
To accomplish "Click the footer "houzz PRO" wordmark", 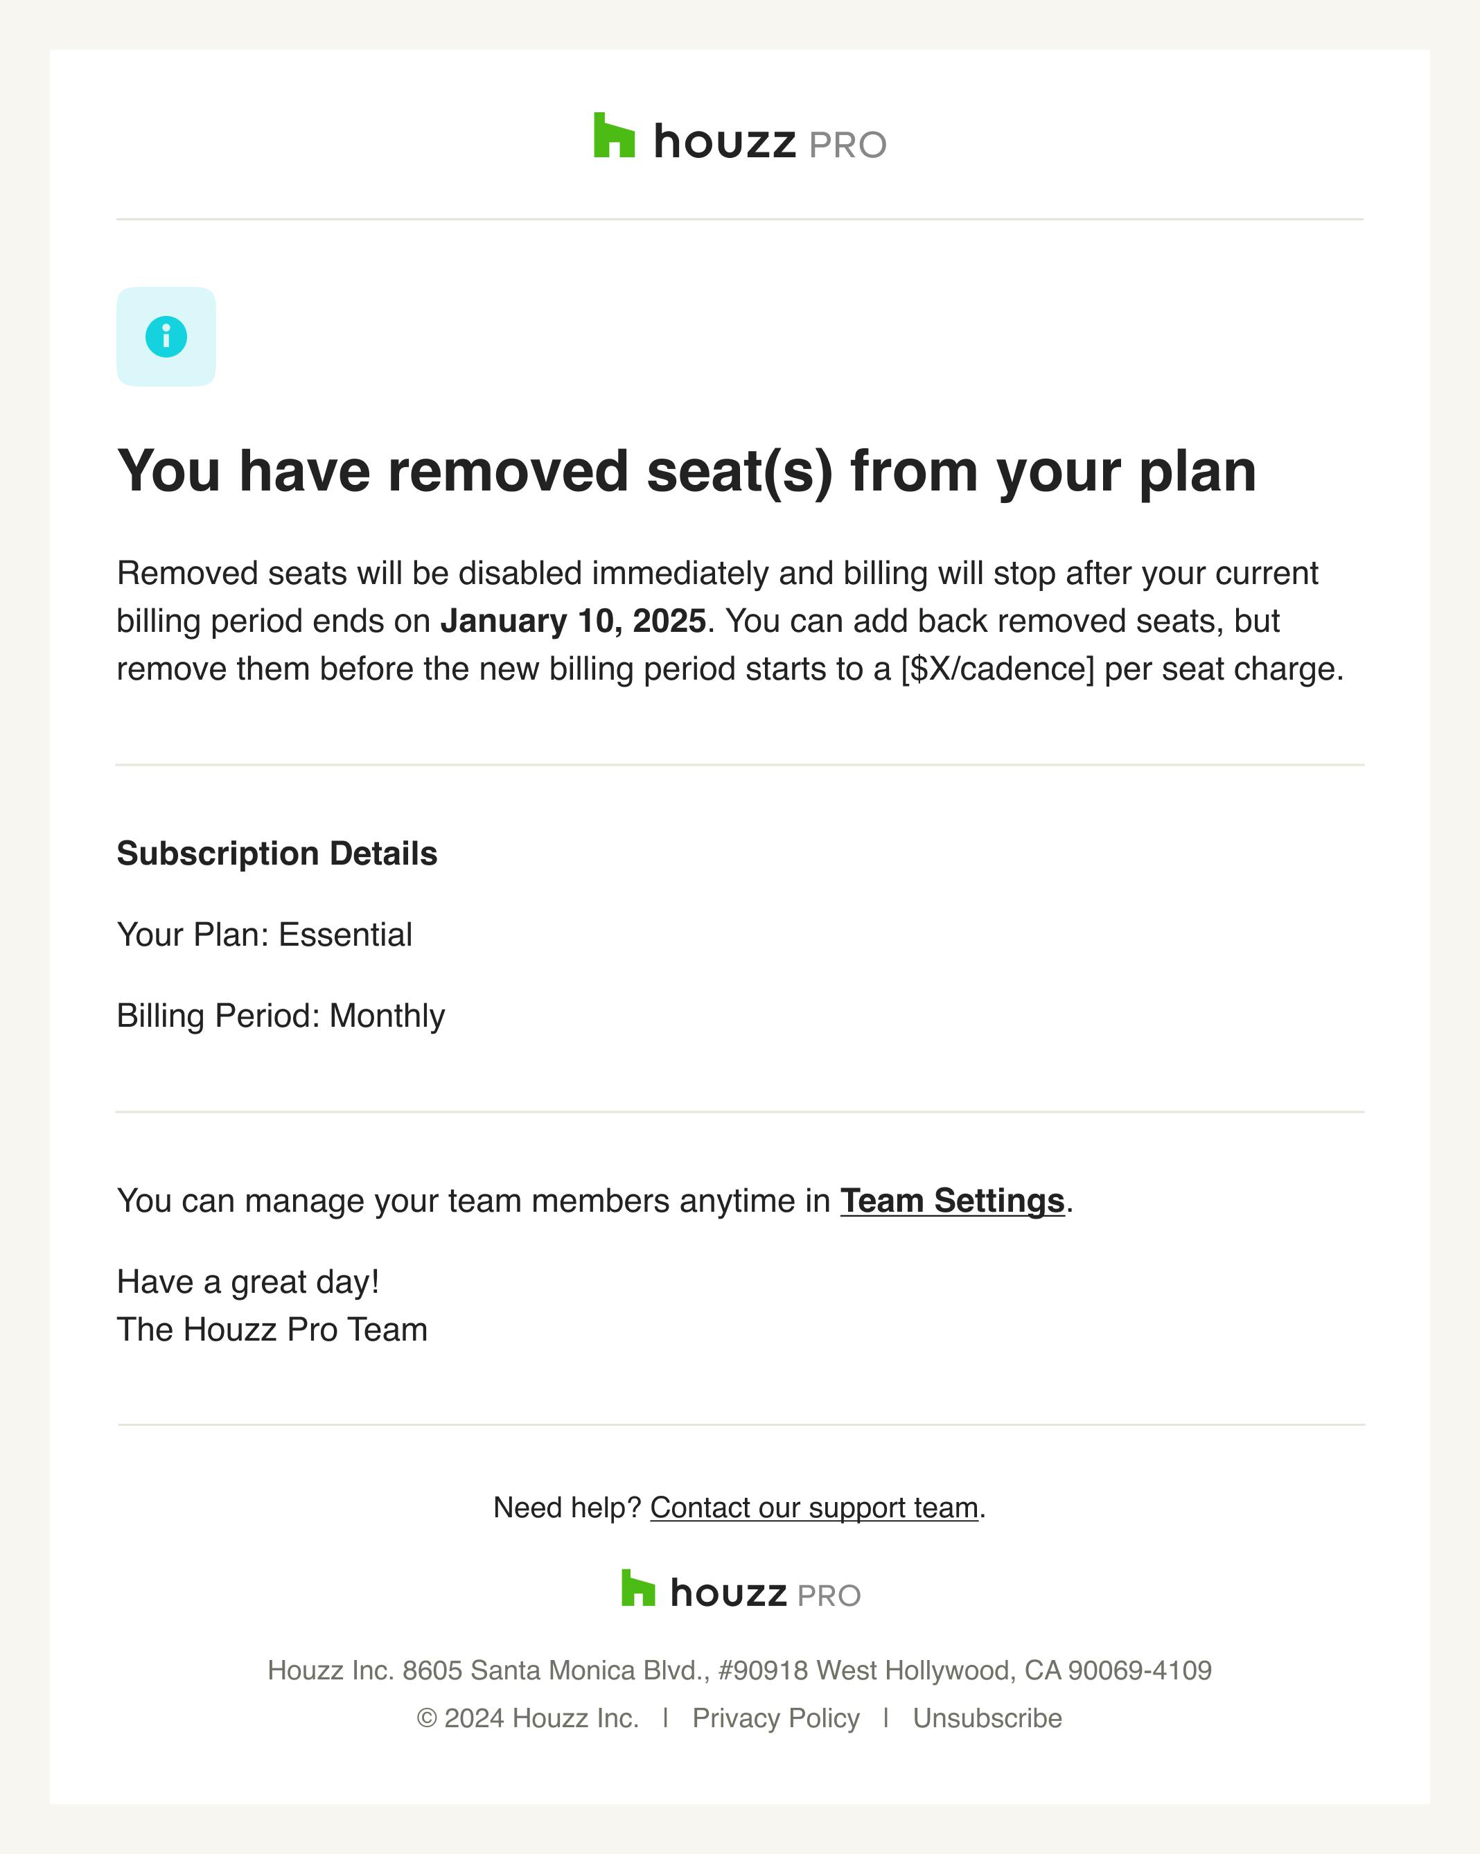I will [x=766, y=1594].
